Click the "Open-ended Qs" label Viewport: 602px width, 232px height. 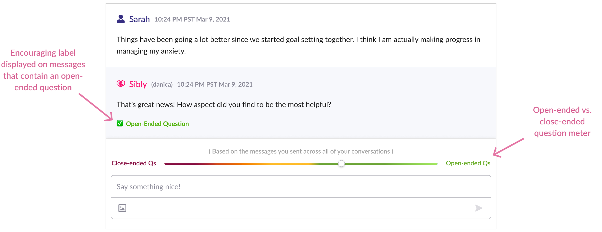(468, 163)
